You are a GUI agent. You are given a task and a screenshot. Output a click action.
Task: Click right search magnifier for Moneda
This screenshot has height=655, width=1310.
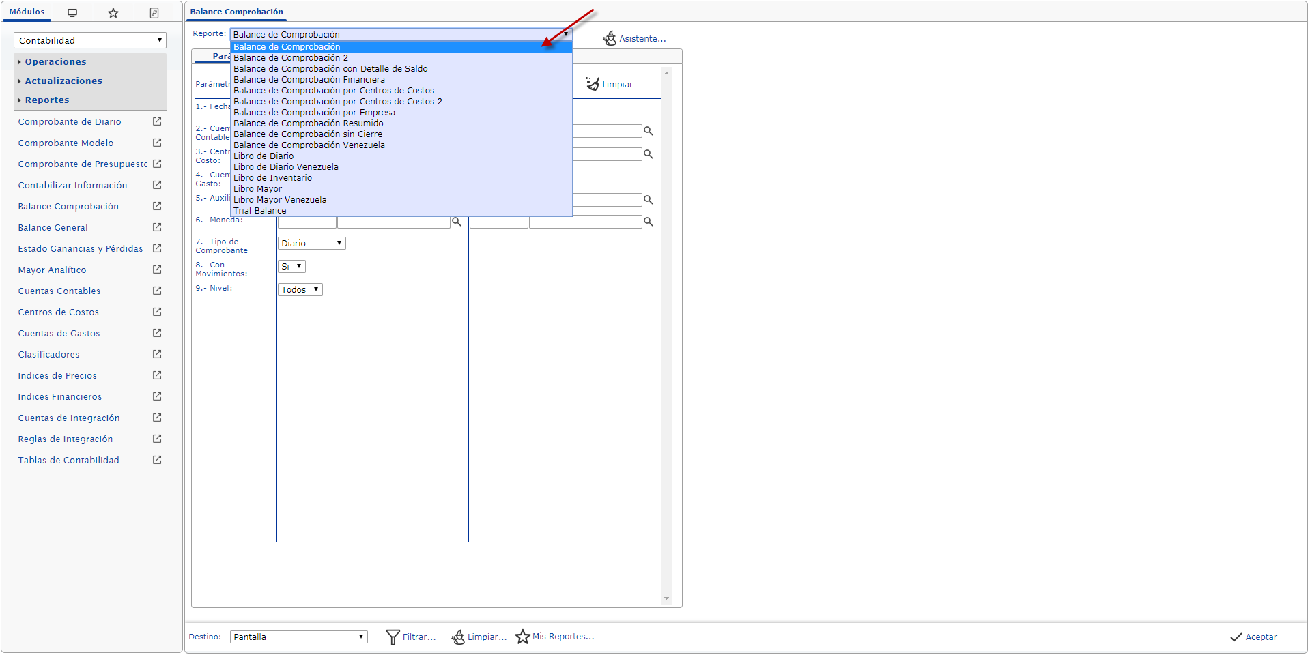coord(649,222)
